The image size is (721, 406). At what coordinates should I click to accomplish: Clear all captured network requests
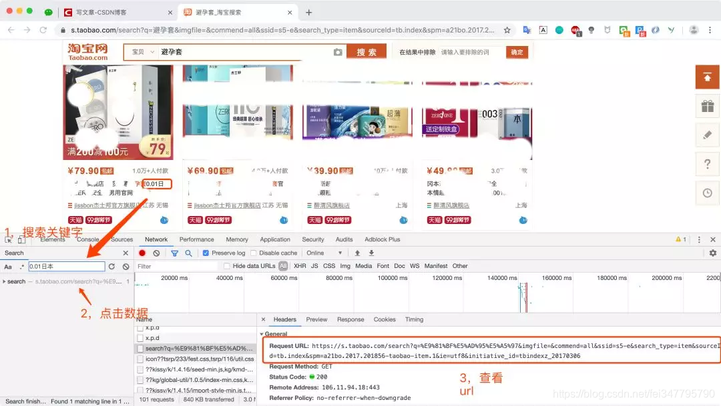tap(156, 253)
